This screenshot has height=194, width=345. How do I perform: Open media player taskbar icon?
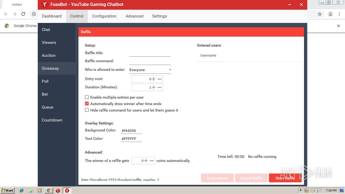click(40, 190)
